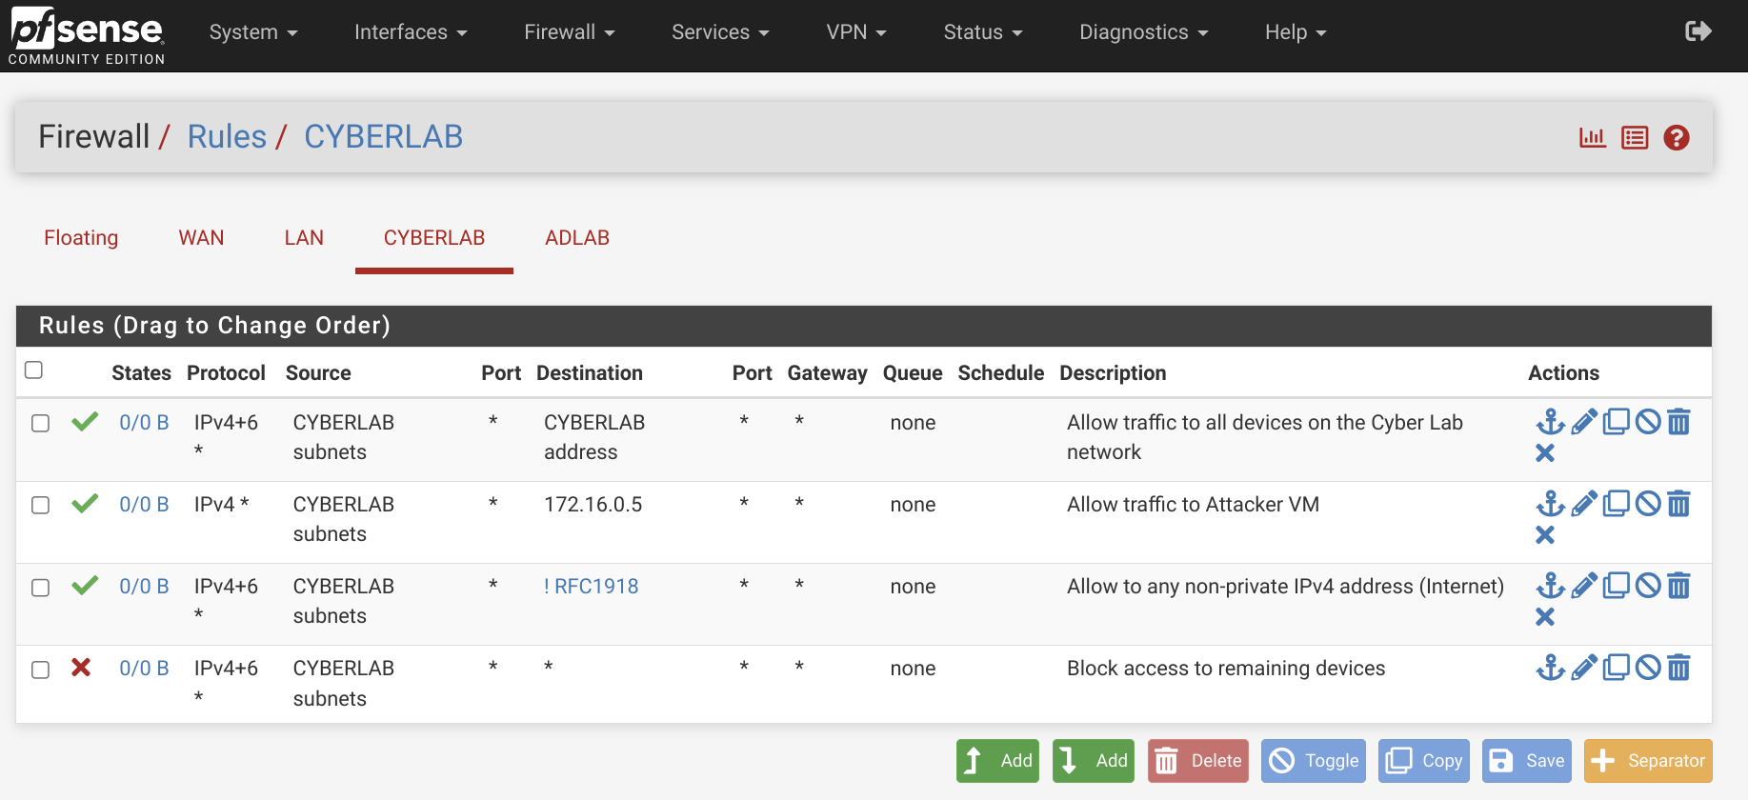Open the Status dropdown menu
The width and height of the screenshot is (1748, 800).
pos(983,32)
